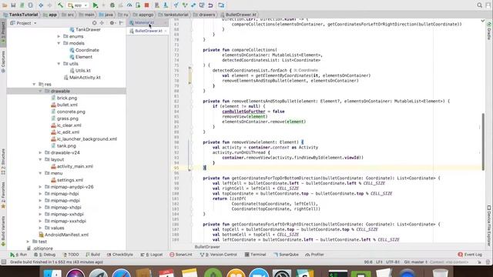
Task: Collapse the utils package
Action: pyautogui.click(x=59, y=64)
